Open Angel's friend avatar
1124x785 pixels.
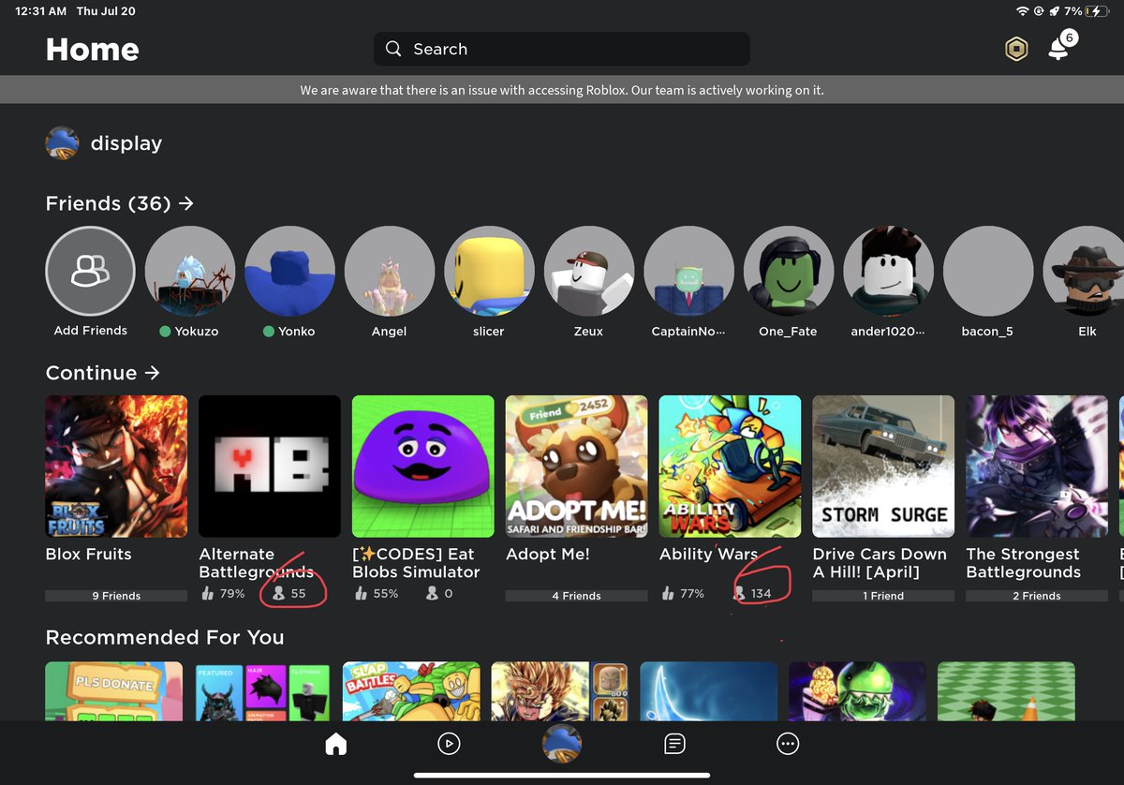point(390,271)
